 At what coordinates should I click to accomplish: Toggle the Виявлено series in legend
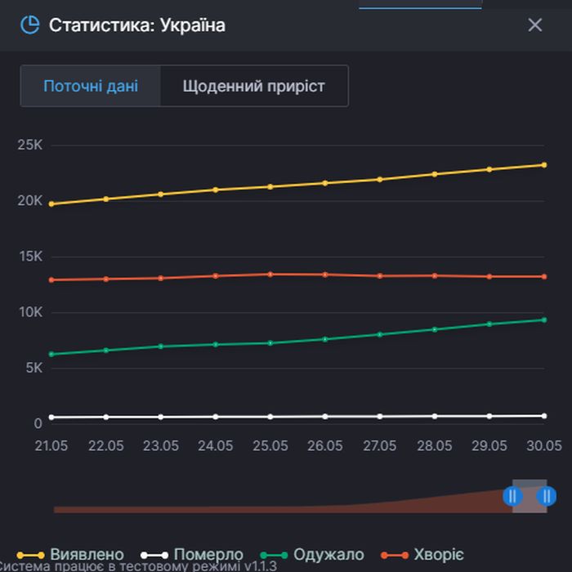[71, 556]
